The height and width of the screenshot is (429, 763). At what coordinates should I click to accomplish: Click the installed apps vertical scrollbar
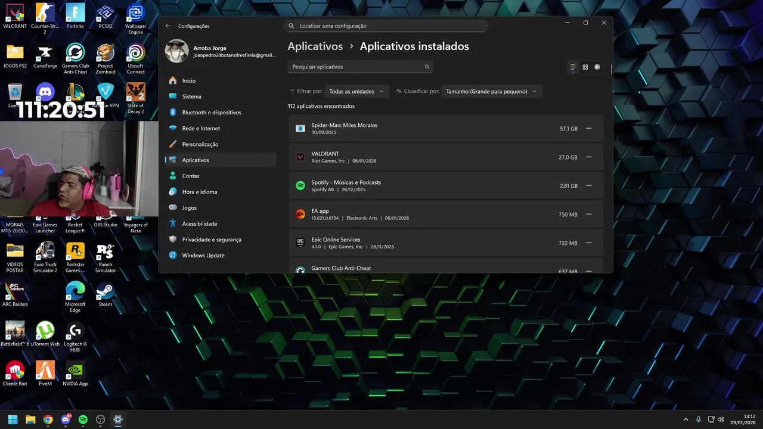tap(611, 69)
